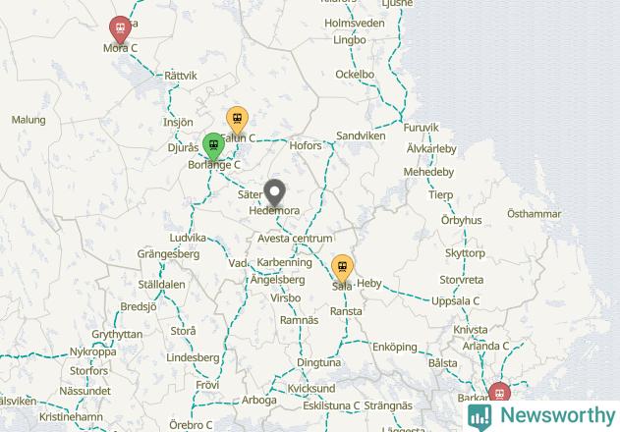
Task: Click the red train marker at Mora C
Action: (120, 29)
